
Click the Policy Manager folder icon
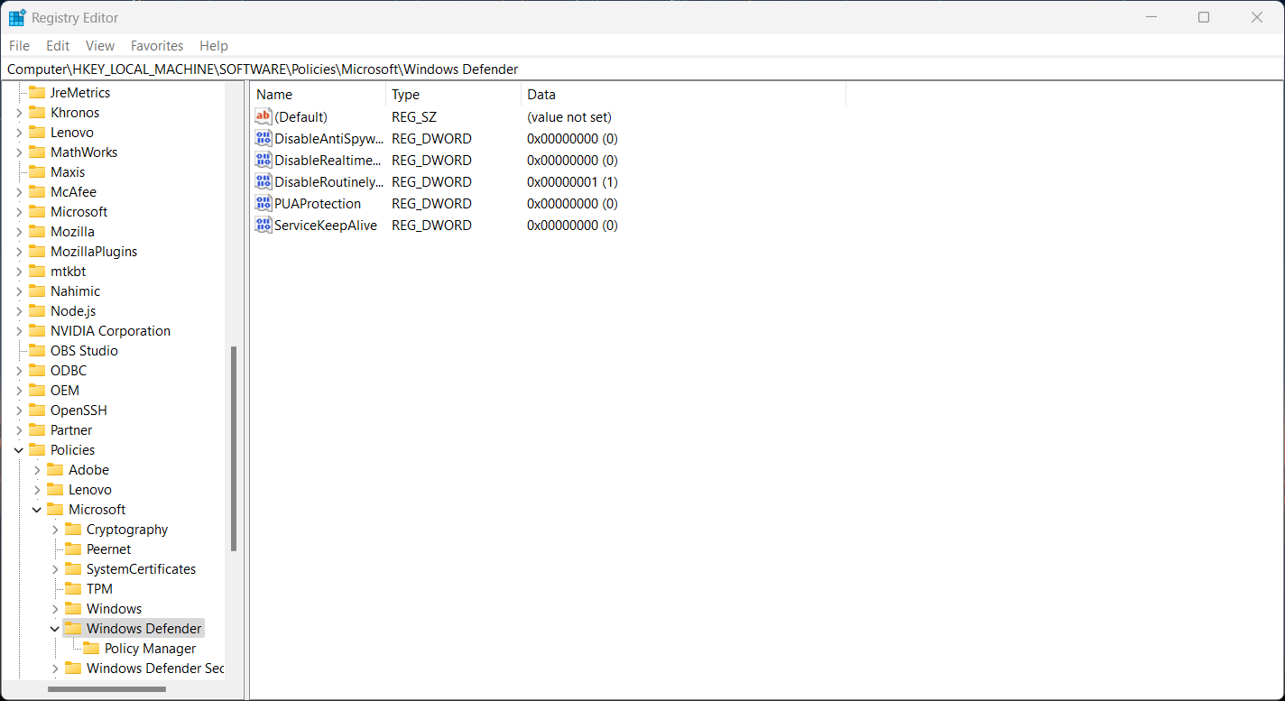click(x=92, y=648)
